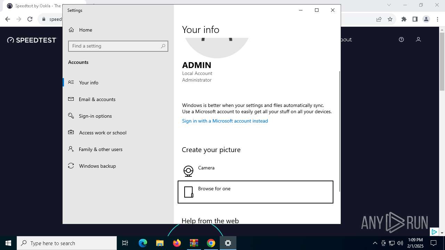
Task: Open Sign-in options page
Action: point(118,116)
